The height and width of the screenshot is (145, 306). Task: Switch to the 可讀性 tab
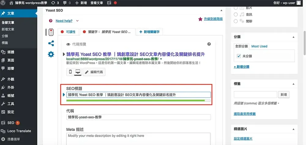click(x=69, y=32)
